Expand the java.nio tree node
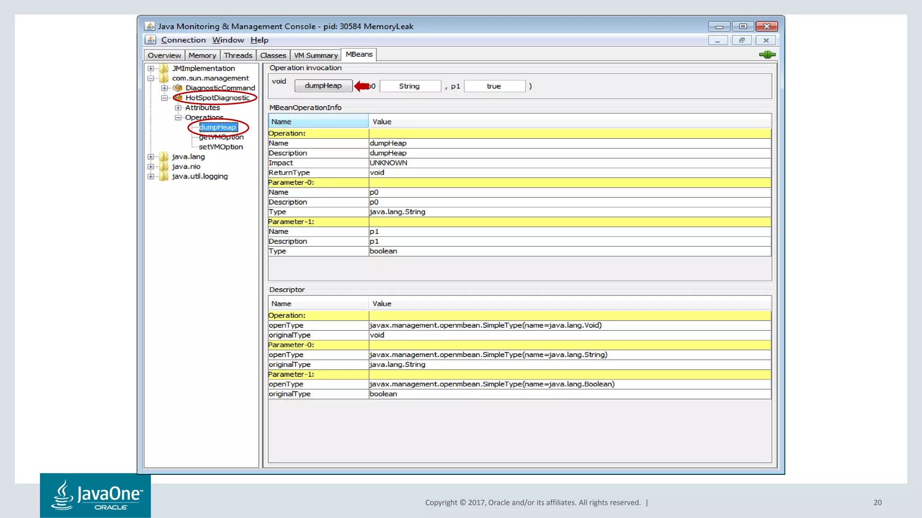This screenshot has height=518, width=922. point(151,167)
